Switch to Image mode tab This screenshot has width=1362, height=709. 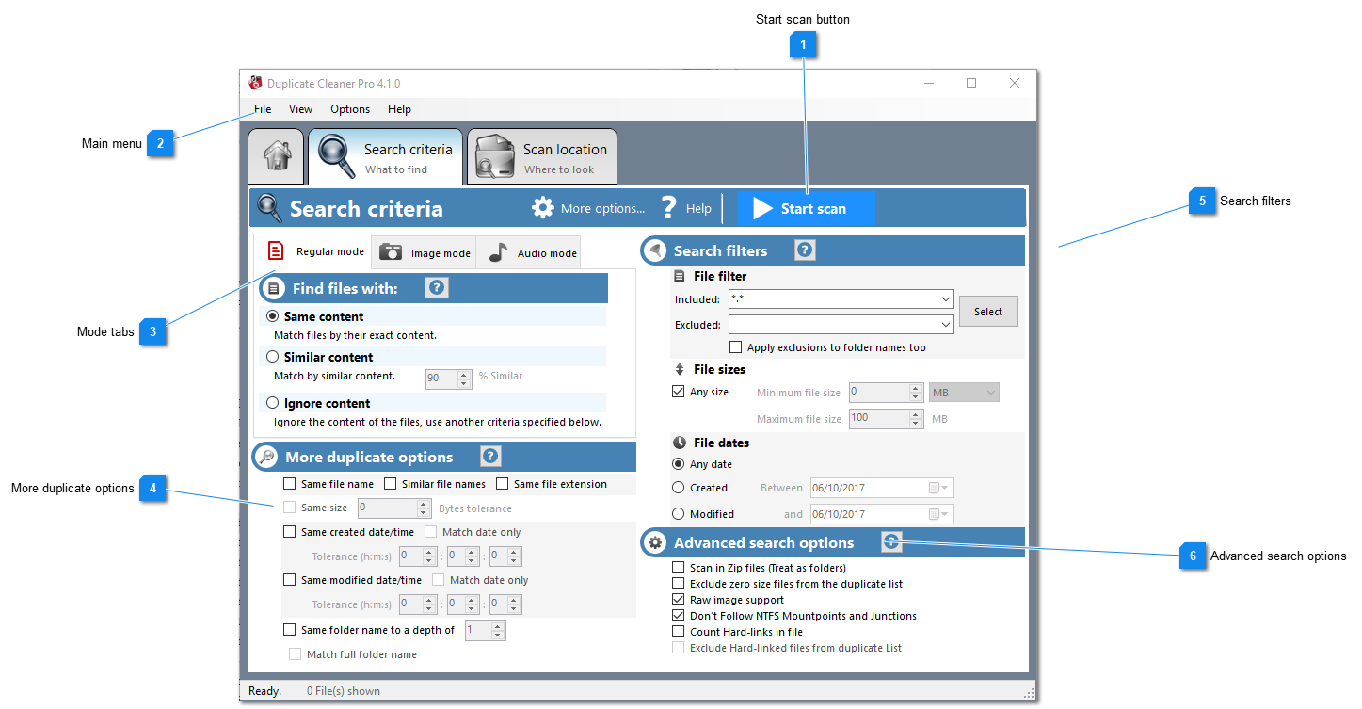[425, 252]
